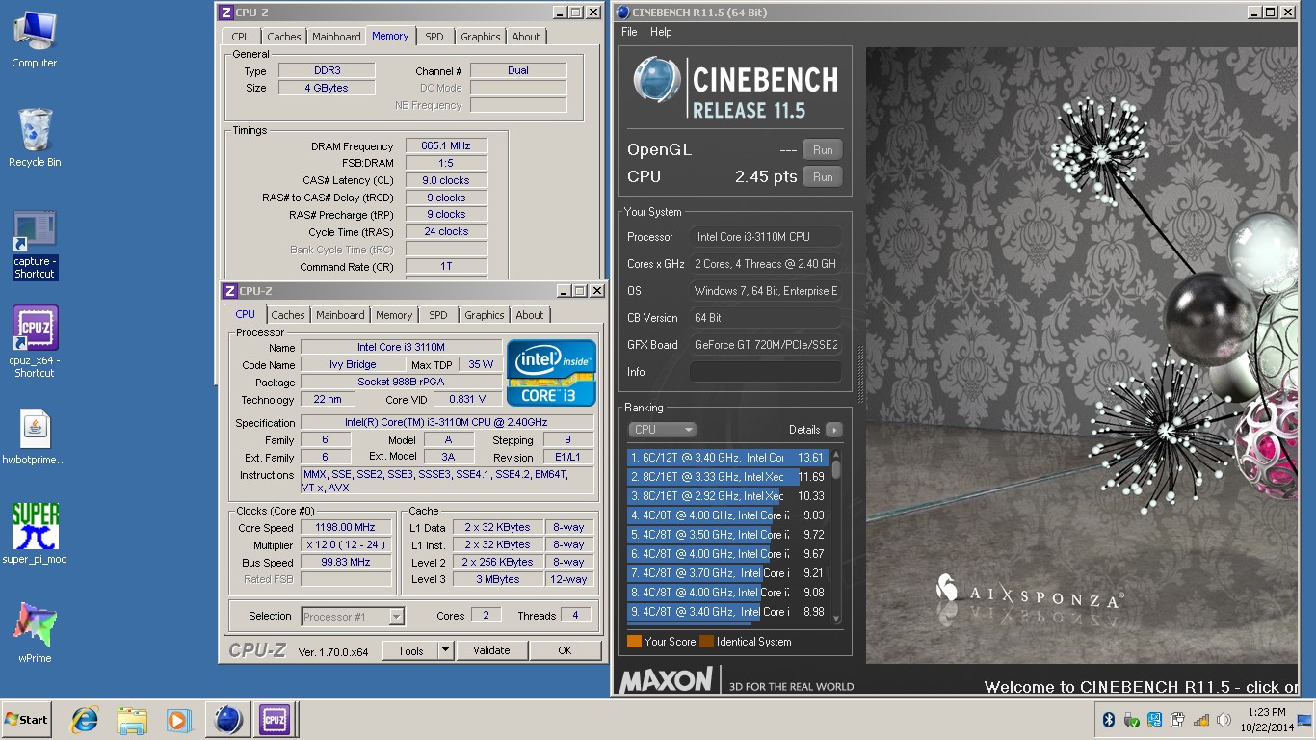
Task: Open CPU tab in rear CPU-Z window
Action: pos(241,37)
